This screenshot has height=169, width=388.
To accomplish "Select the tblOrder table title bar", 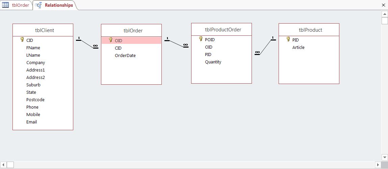I will [x=131, y=31].
